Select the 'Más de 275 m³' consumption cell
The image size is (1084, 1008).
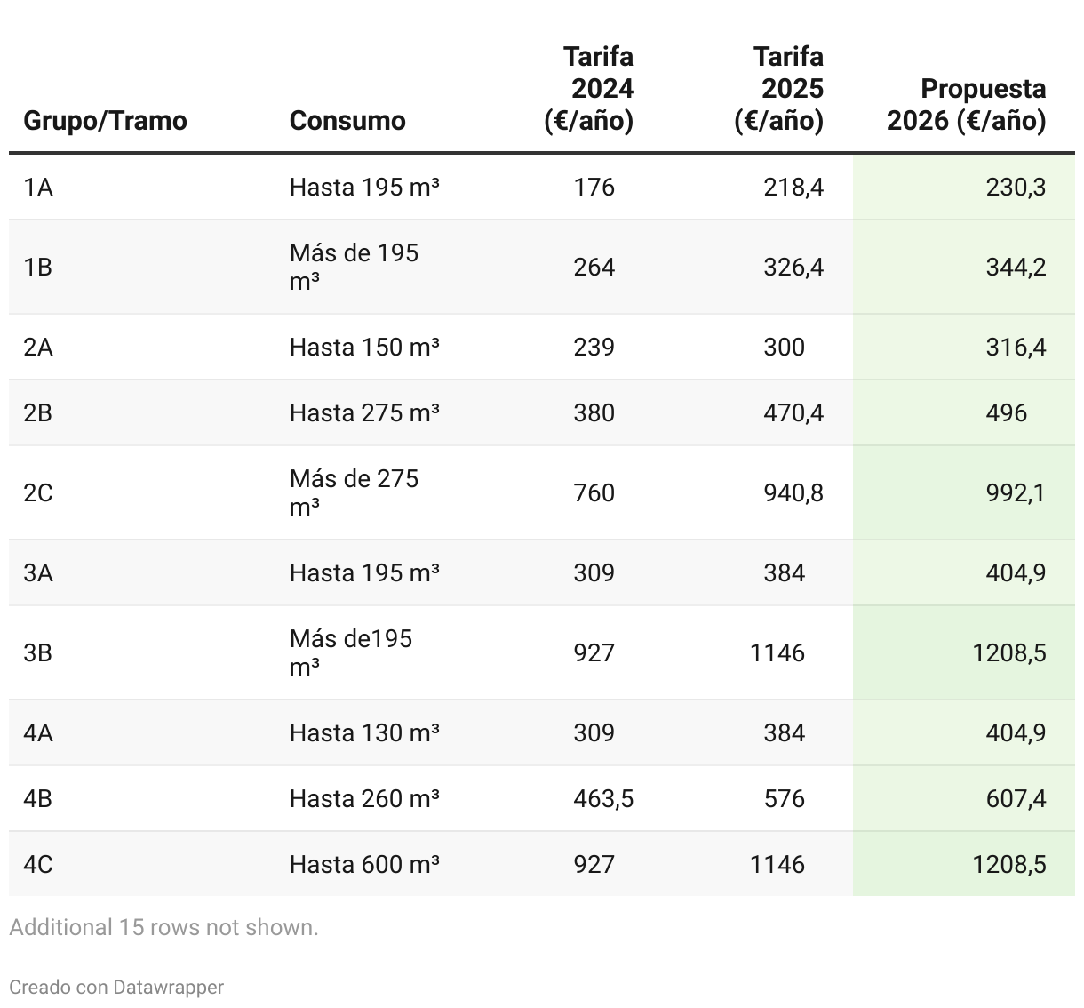[354, 492]
